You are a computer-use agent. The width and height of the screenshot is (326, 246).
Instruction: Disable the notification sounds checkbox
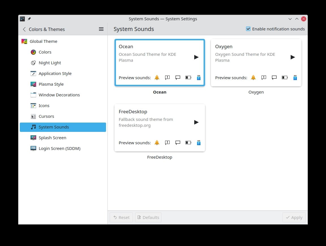pos(248,29)
